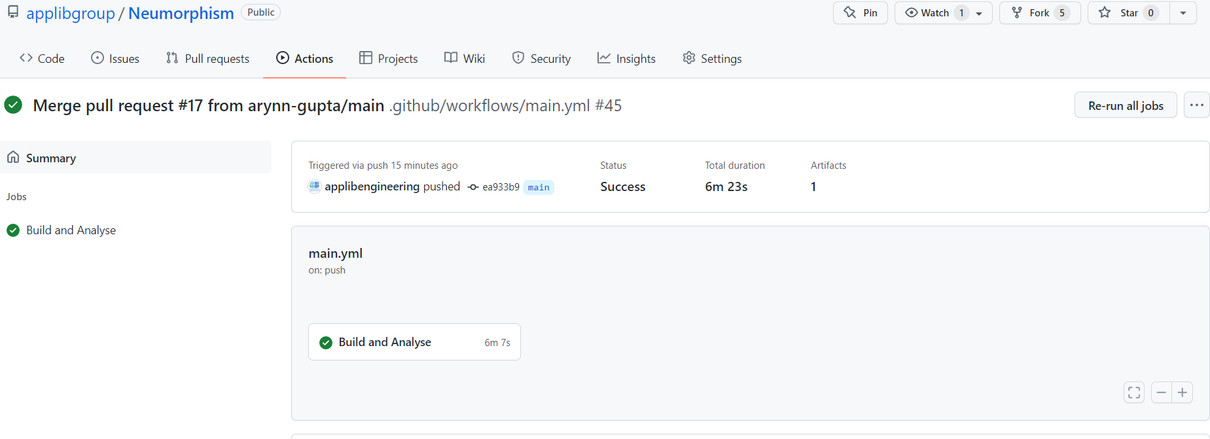Go to the Pull requests tab
The image size is (1210, 439).
coord(207,58)
